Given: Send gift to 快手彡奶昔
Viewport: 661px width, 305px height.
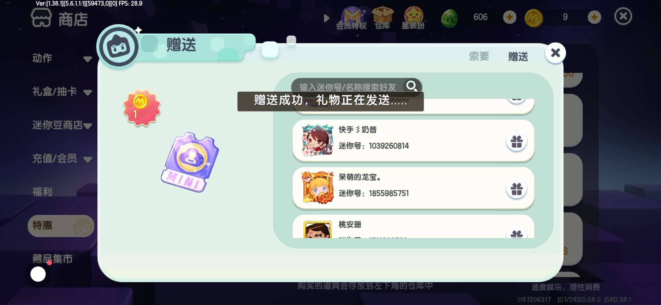Looking at the screenshot, I should coord(516,141).
